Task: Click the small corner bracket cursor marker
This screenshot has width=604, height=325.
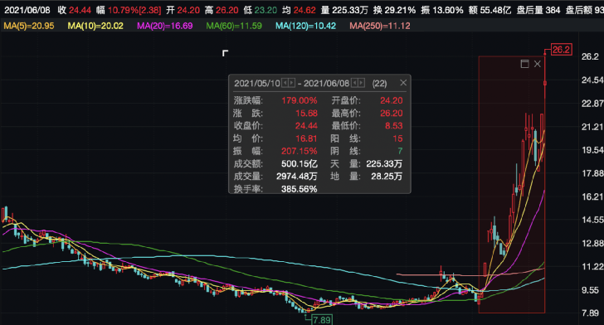Action: 225,53
